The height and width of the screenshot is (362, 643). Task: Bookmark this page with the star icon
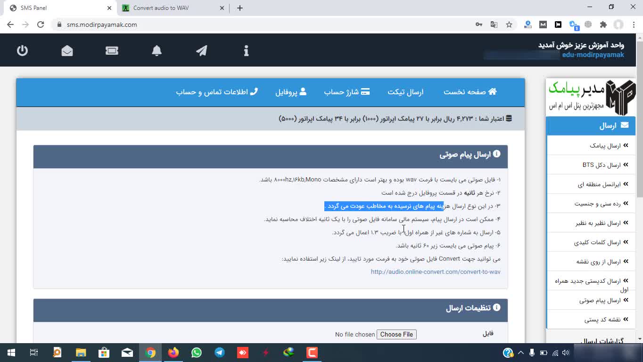pyautogui.click(x=509, y=25)
